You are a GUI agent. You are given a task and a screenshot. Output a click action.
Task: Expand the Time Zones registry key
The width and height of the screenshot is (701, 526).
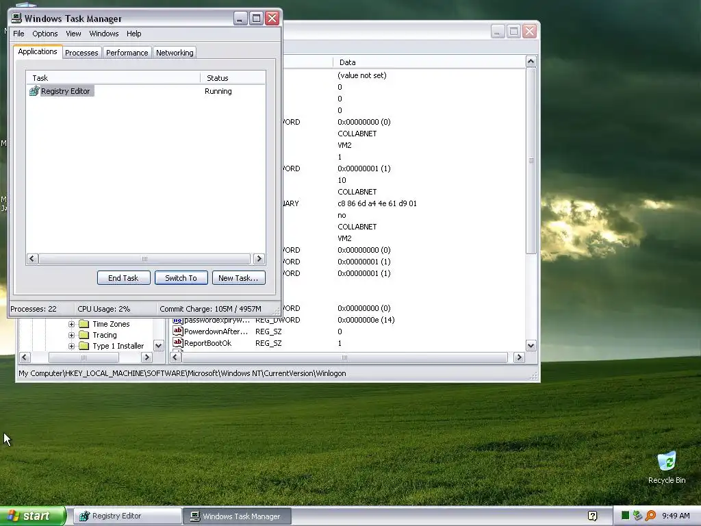(71, 324)
